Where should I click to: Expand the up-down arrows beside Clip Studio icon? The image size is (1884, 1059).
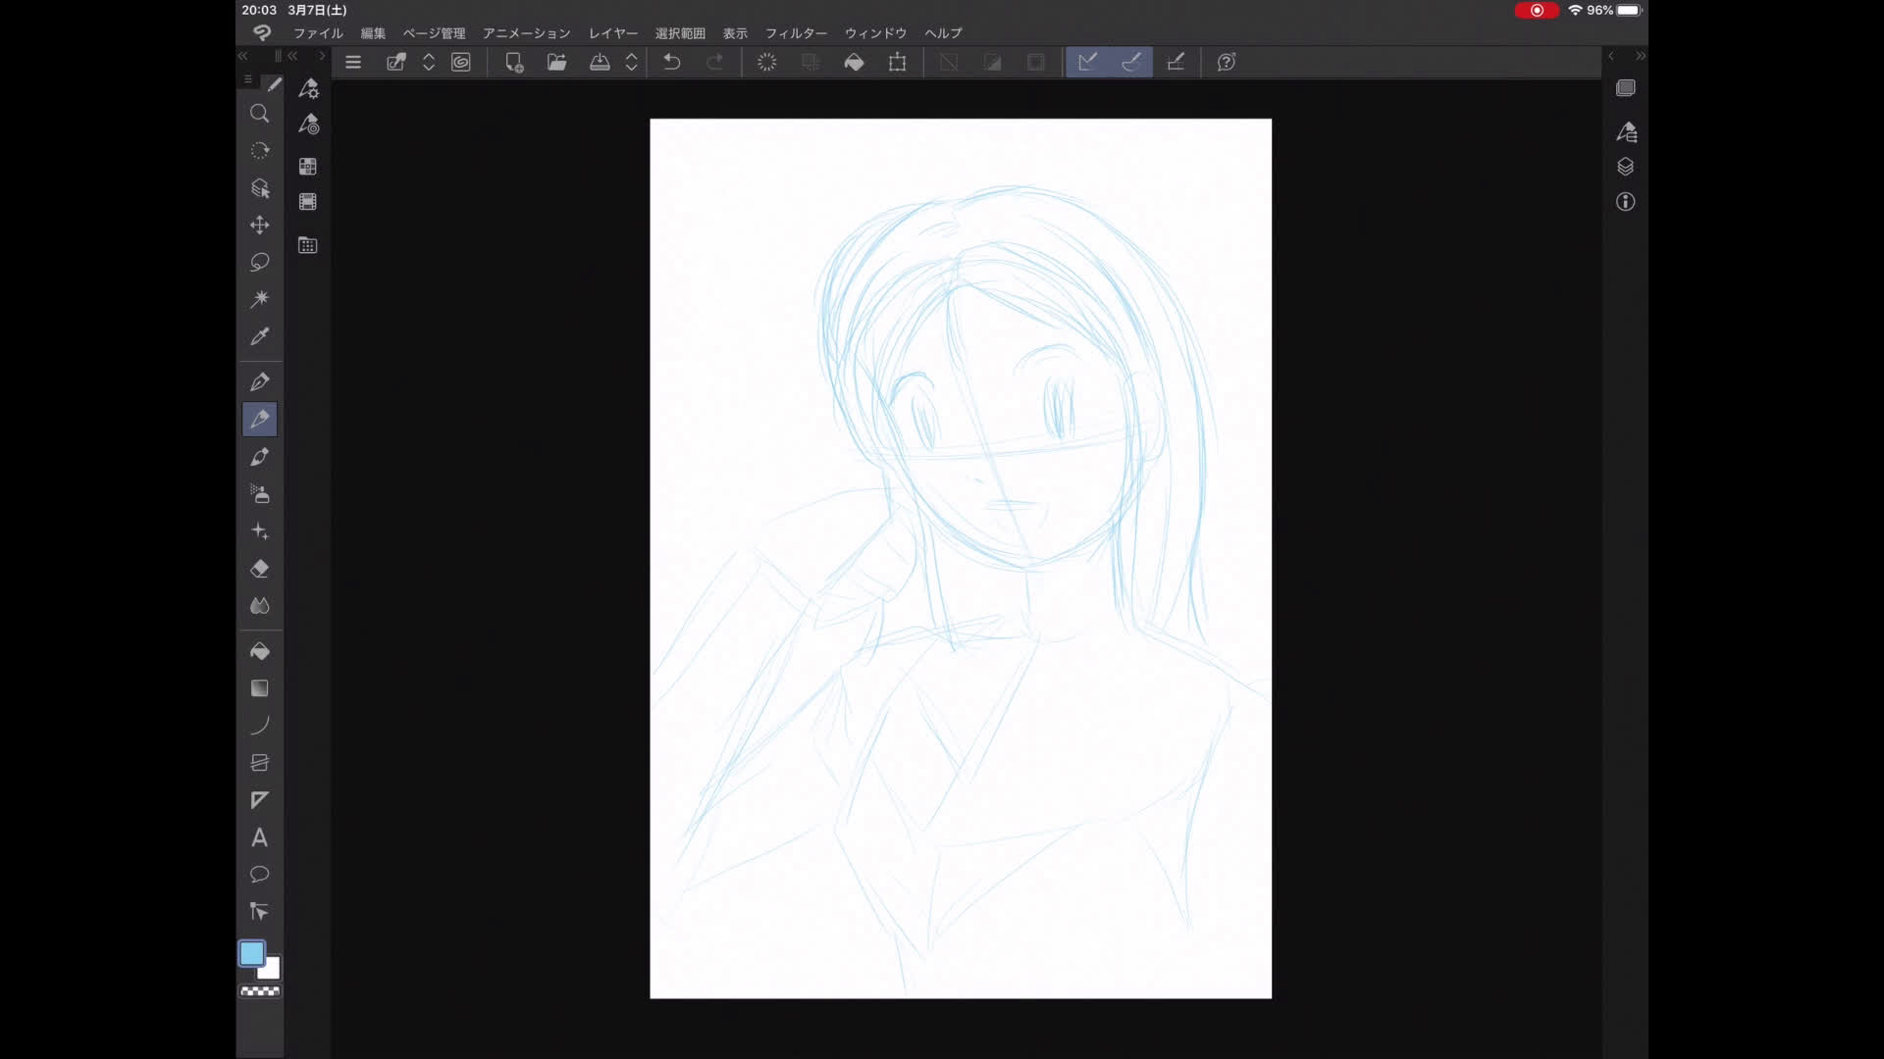tap(429, 62)
